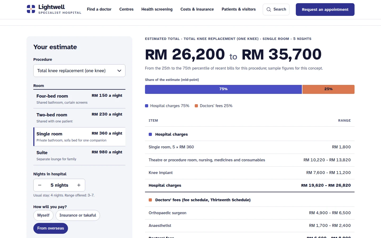Click the 'RM 10,220 – RM 13,820' range

[x=327, y=160]
